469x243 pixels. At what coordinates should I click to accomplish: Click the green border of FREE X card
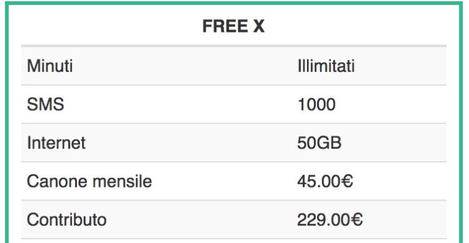233,3
